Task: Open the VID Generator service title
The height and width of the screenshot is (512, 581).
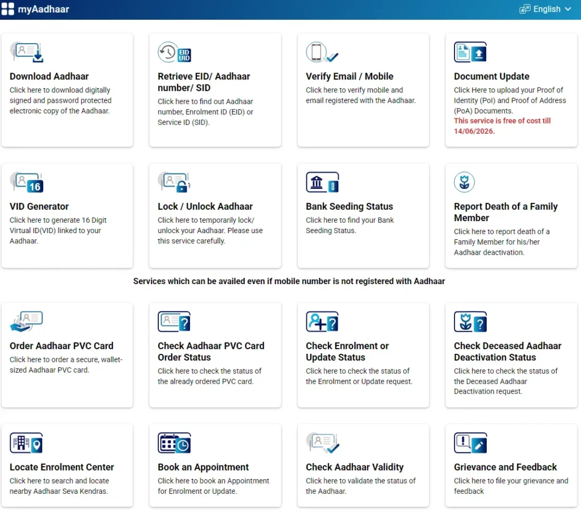Action: click(39, 206)
